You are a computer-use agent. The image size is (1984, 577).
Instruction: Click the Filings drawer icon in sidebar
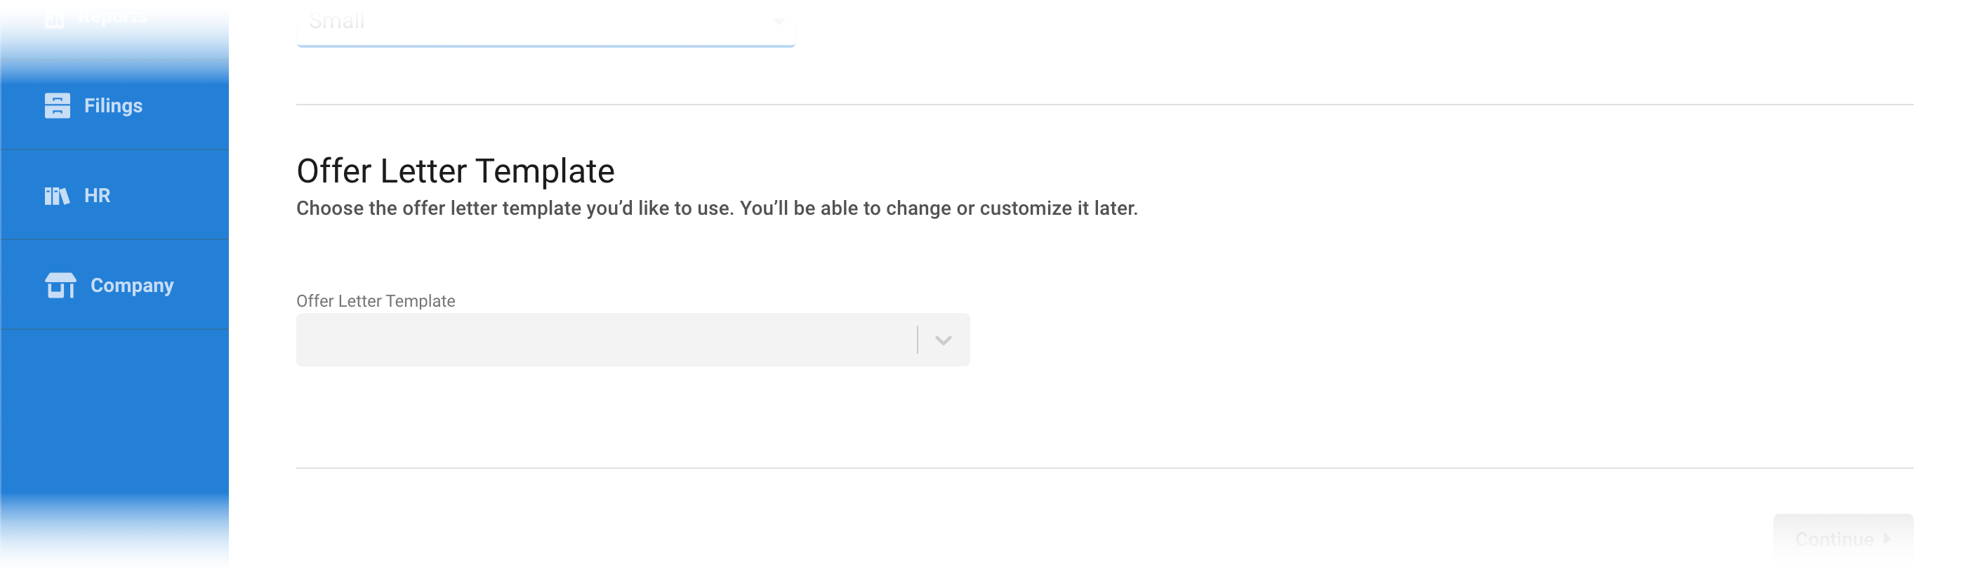tap(57, 105)
